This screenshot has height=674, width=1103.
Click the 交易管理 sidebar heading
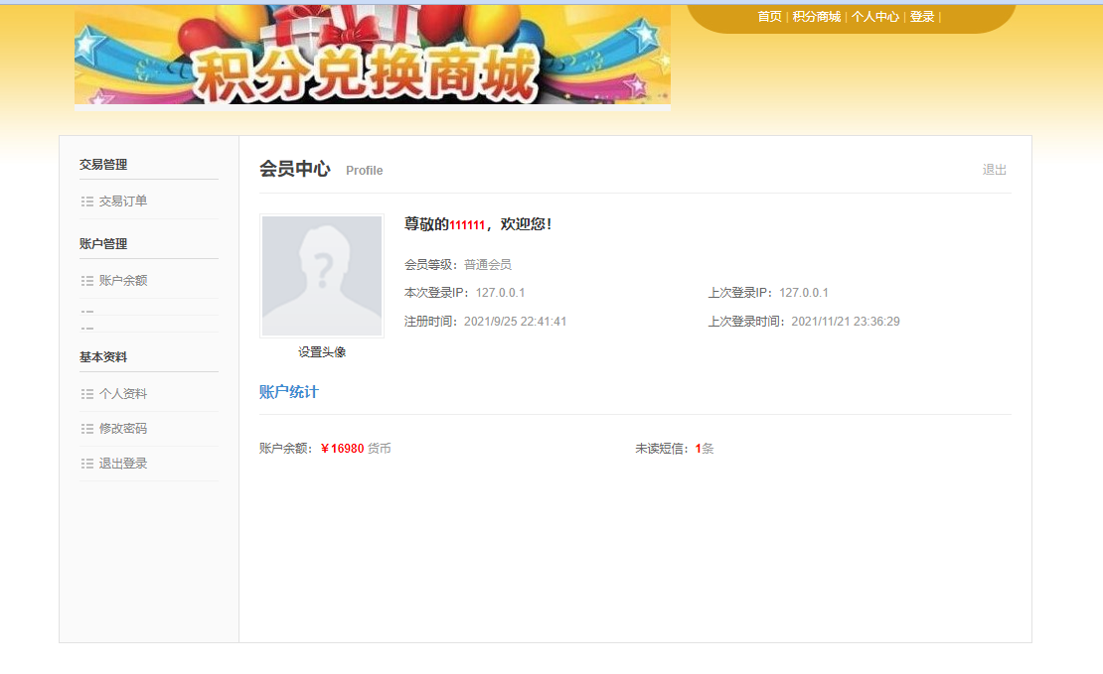coord(102,165)
